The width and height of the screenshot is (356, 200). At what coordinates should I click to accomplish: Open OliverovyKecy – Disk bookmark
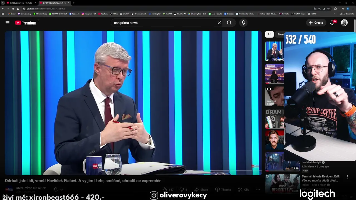click(x=197, y=14)
